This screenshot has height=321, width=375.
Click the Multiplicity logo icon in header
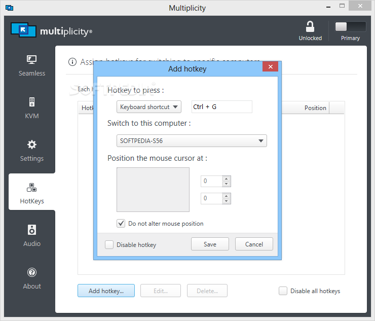23,30
